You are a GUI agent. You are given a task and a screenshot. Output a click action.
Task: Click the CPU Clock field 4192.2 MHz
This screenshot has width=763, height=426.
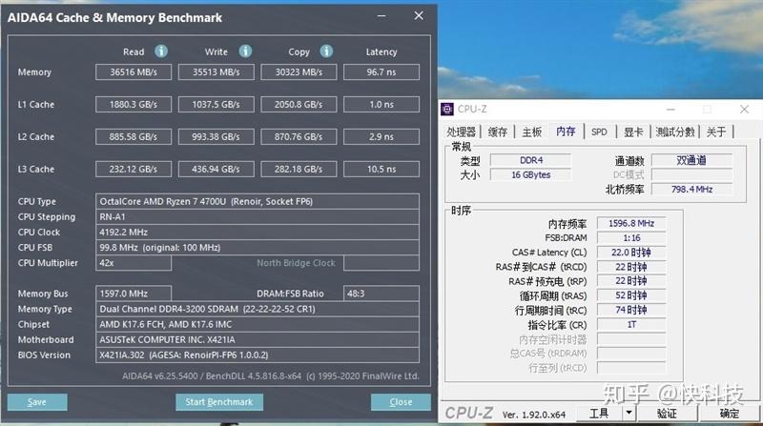258,232
